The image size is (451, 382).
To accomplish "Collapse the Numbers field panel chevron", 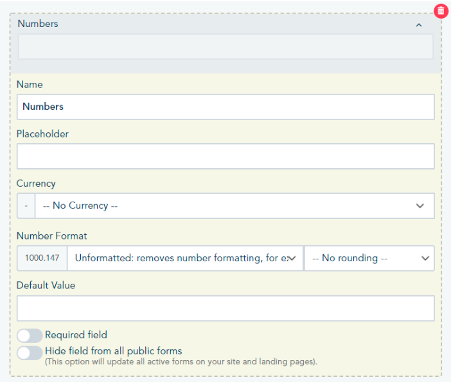I will point(419,25).
